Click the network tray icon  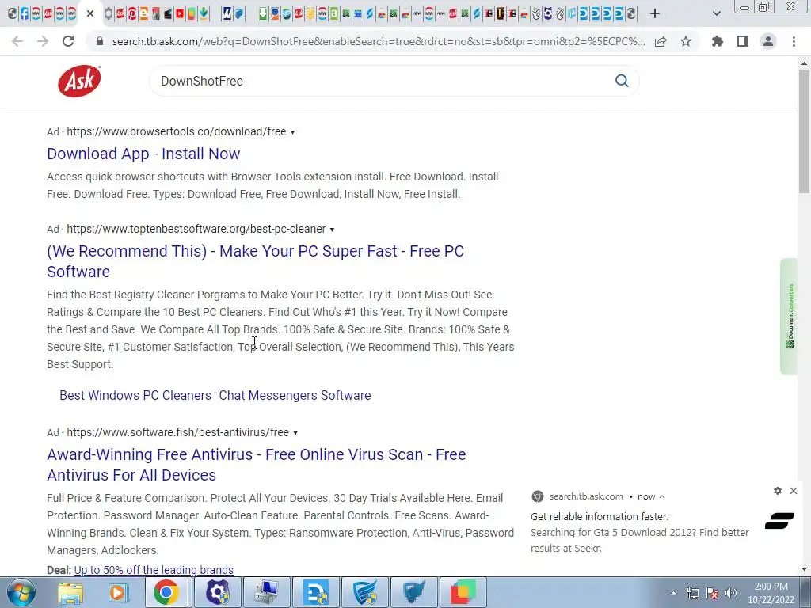[x=692, y=593]
